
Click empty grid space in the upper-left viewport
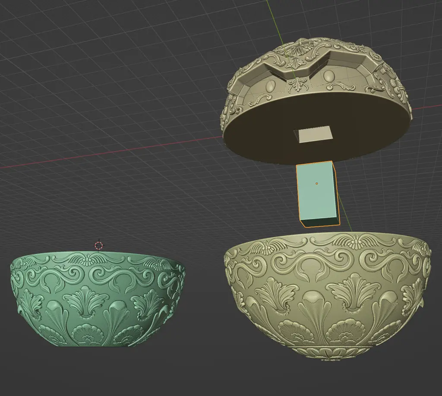85,70
